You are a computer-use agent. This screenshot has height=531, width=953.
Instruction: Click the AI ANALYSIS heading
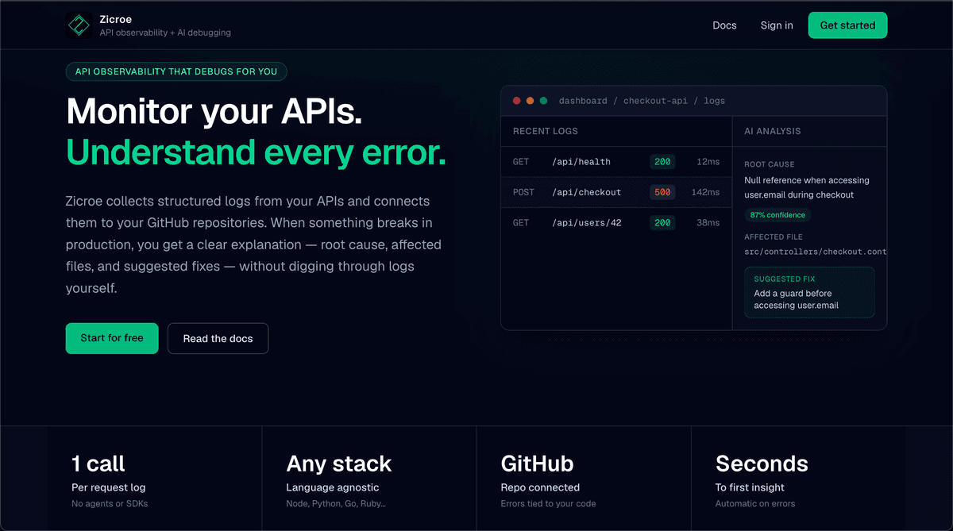pos(773,131)
